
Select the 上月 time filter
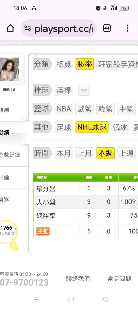click(x=85, y=153)
